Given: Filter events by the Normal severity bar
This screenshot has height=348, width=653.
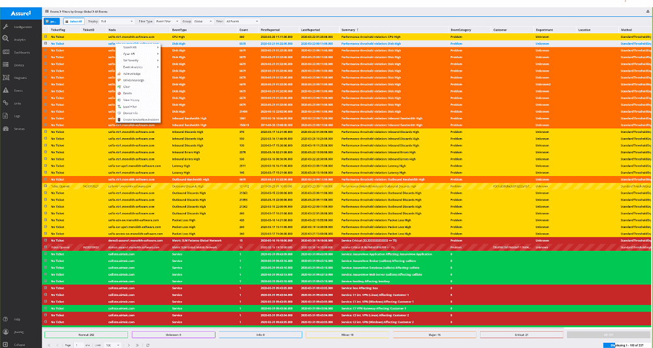Looking at the screenshot, I should point(86,334).
